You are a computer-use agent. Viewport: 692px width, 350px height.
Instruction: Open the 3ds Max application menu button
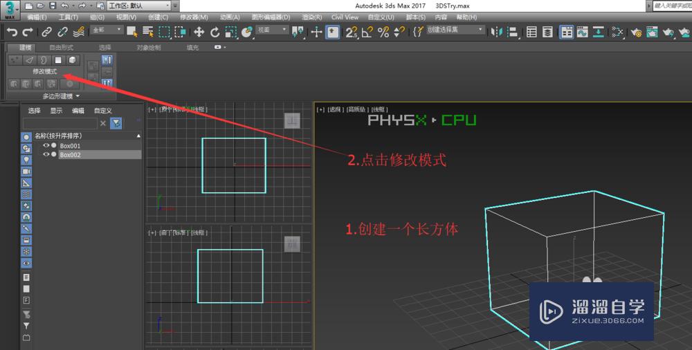pyautogui.click(x=10, y=10)
